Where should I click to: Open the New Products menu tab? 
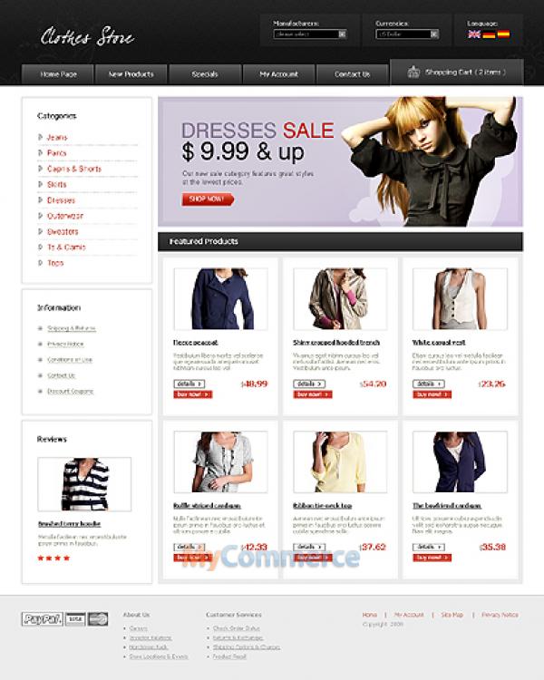[x=131, y=74]
